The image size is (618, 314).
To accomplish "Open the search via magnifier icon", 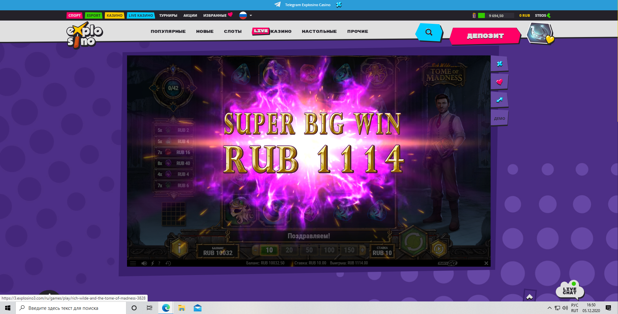I will (x=429, y=32).
